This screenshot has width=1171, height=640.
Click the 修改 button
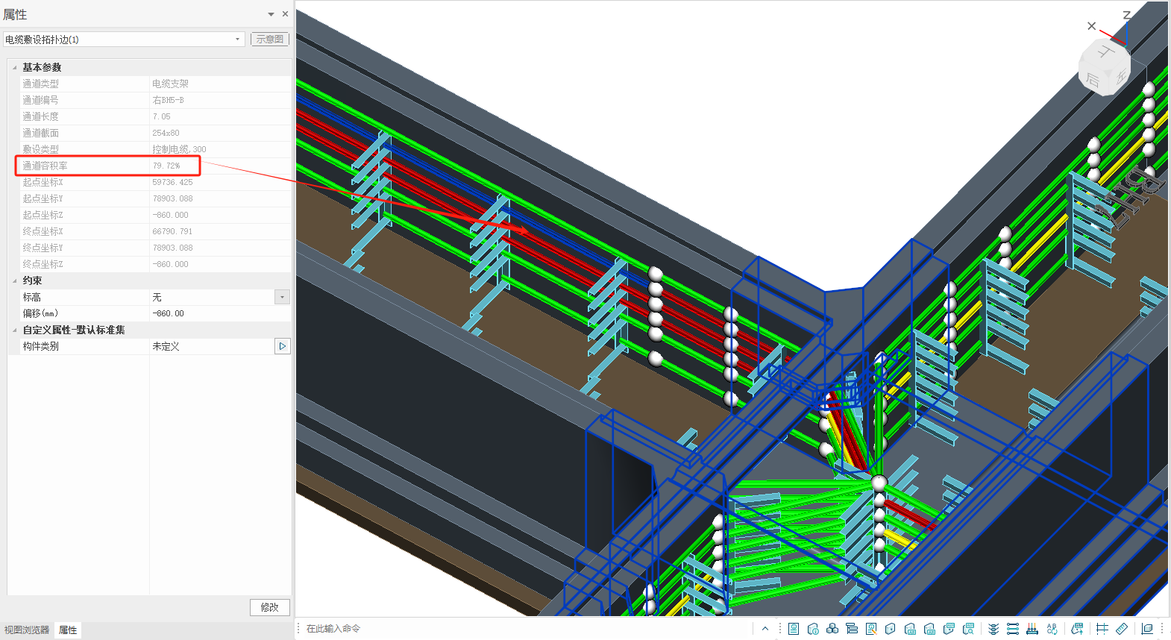269,607
